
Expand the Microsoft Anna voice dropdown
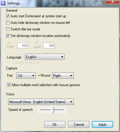[x=41, y=102]
